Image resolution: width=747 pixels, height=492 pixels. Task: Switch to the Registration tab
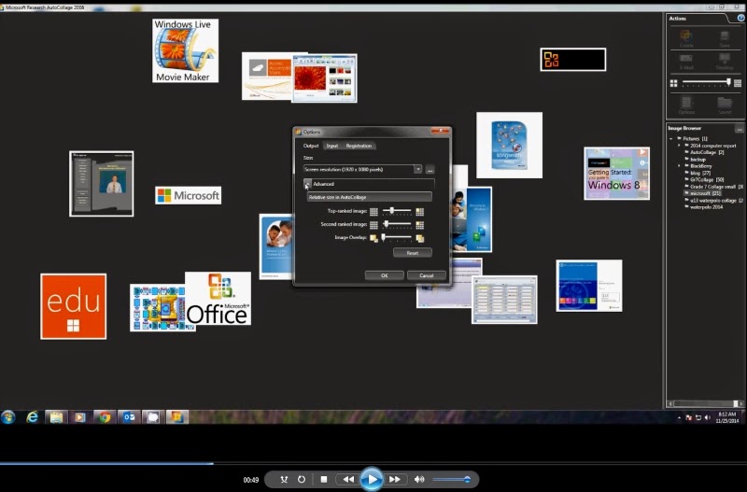click(x=359, y=146)
